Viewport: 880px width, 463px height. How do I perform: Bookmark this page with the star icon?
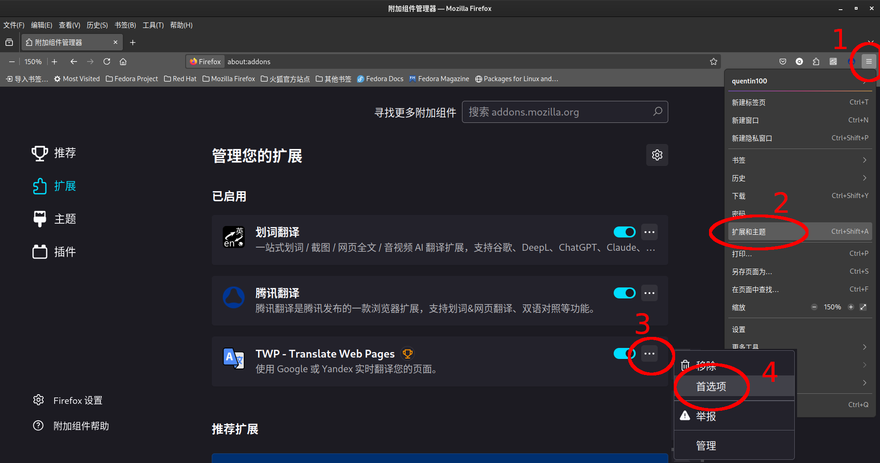point(714,61)
